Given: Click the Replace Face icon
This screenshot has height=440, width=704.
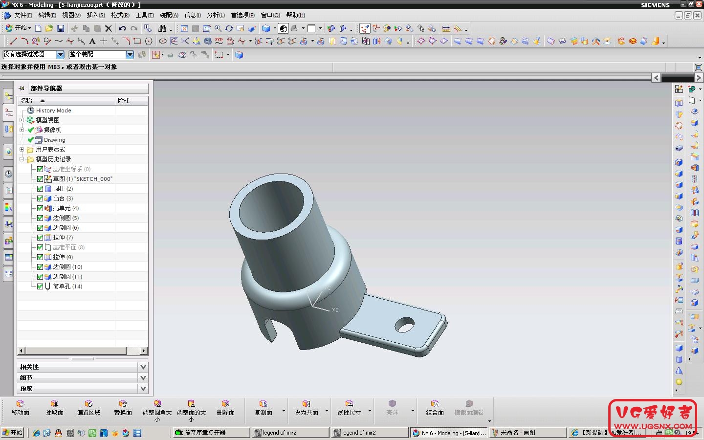Looking at the screenshot, I should [123, 408].
